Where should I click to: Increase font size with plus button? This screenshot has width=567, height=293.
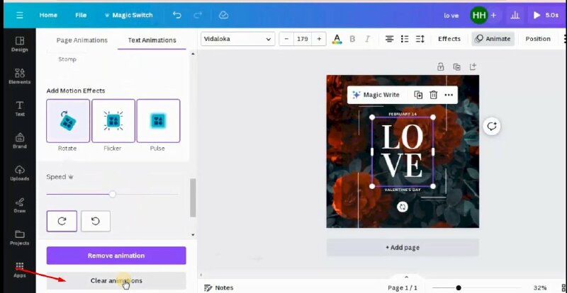click(319, 39)
